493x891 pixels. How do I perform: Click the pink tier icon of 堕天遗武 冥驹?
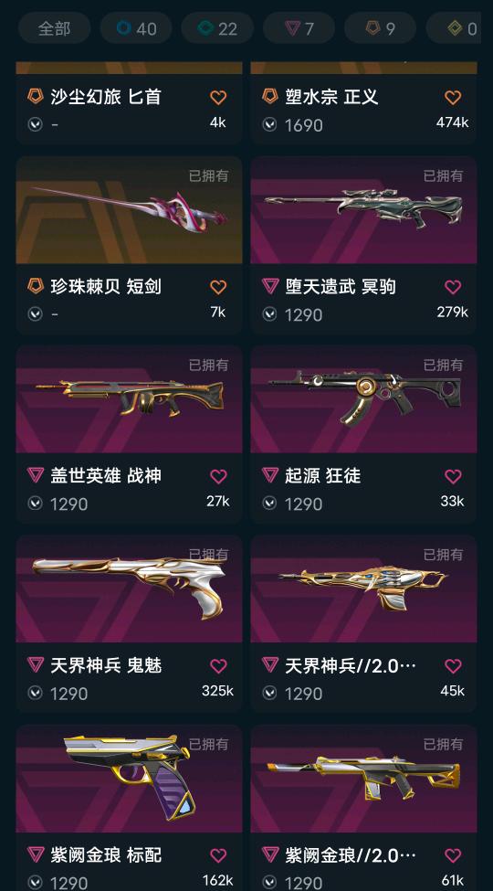270,286
